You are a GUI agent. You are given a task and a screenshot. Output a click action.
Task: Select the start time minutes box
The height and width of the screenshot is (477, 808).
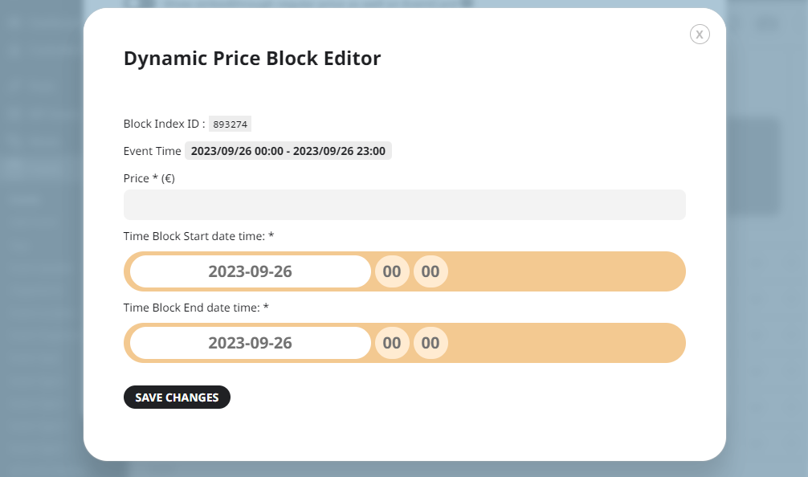point(431,271)
